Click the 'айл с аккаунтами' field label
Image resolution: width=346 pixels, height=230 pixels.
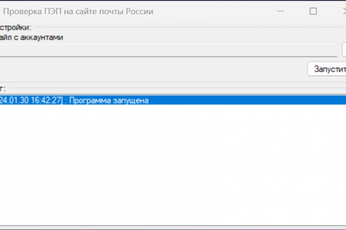(x=31, y=37)
